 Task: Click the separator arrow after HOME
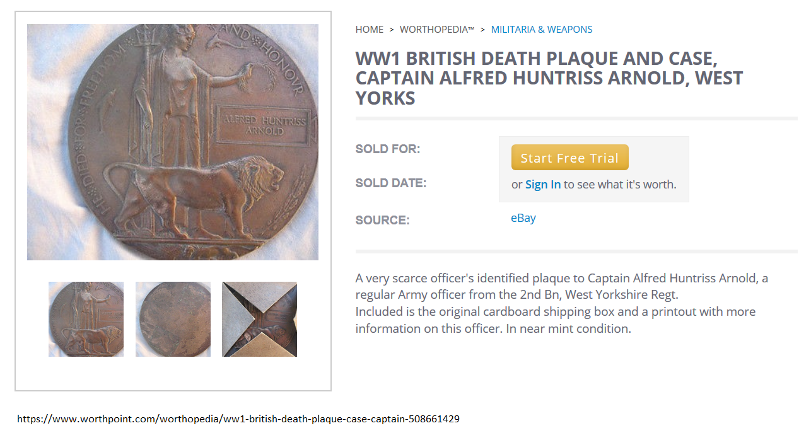[392, 30]
